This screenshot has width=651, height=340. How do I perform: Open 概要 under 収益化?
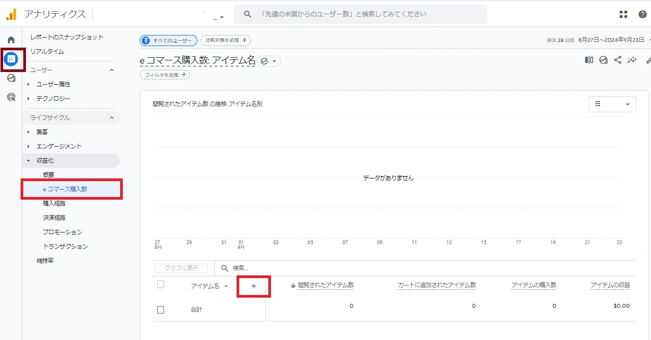48,175
